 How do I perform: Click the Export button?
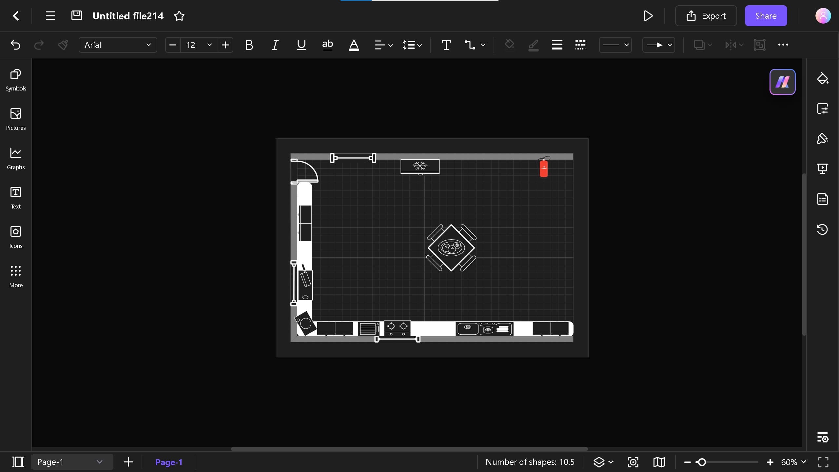(x=706, y=16)
